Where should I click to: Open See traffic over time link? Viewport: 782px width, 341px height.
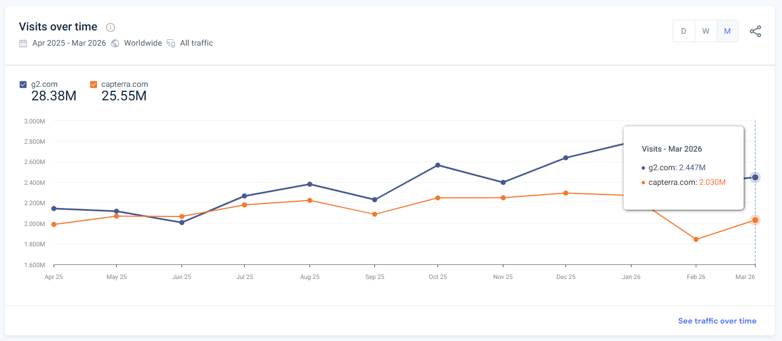point(717,321)
